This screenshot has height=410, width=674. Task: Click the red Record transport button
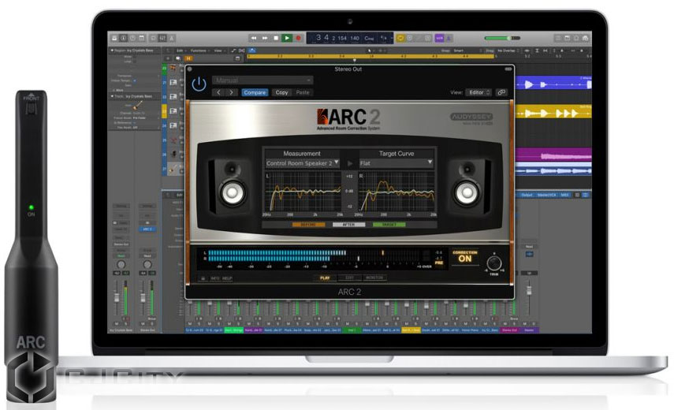(299, 38)
